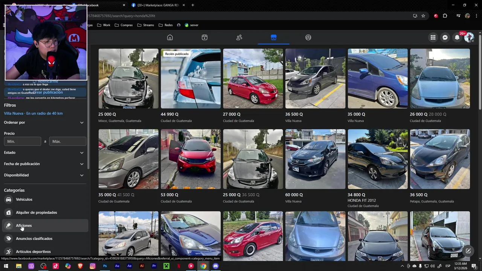482x271 pixels.
Task: Open the Windows Start menu
Action: (x=6, y=266)
